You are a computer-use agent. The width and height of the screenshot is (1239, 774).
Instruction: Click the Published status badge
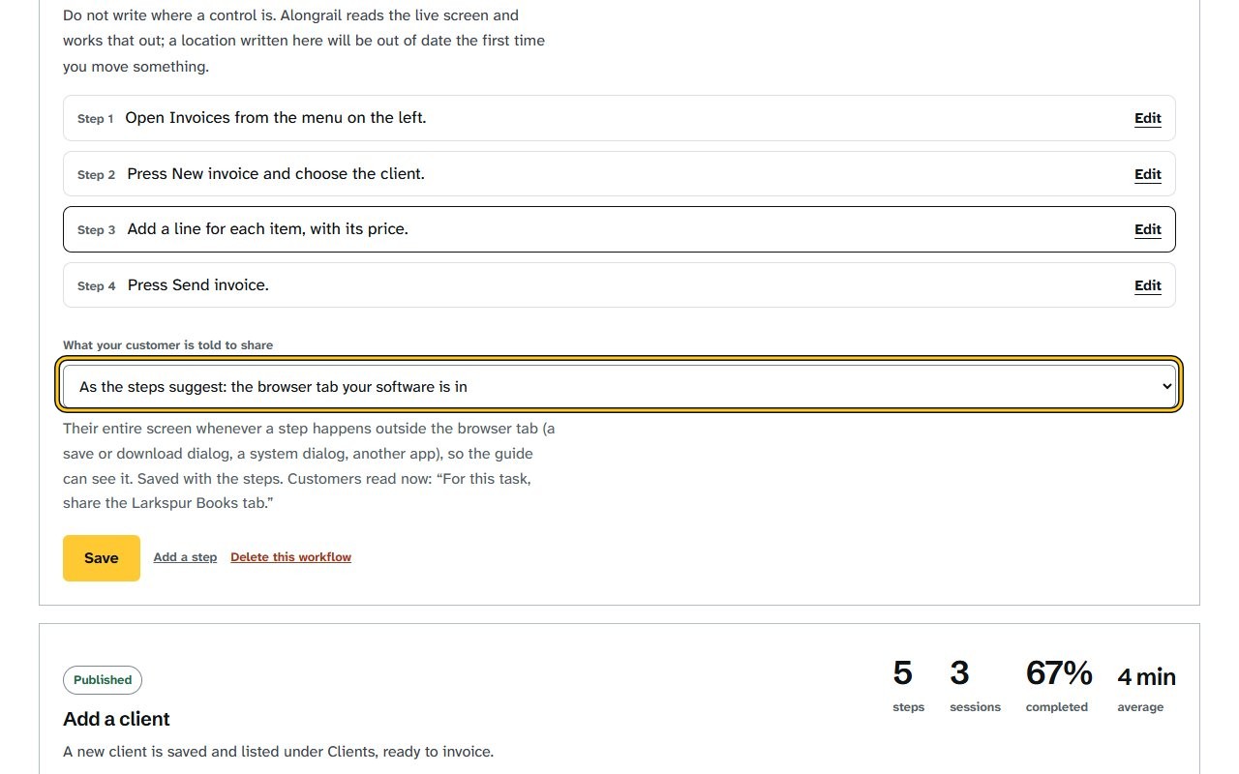[x=103, y=680]
